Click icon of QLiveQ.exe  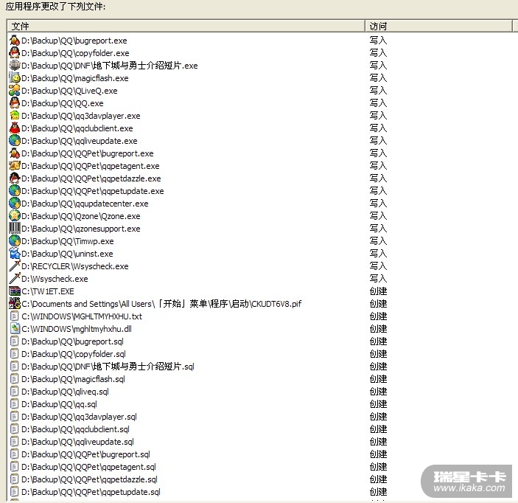click(15, 91)
